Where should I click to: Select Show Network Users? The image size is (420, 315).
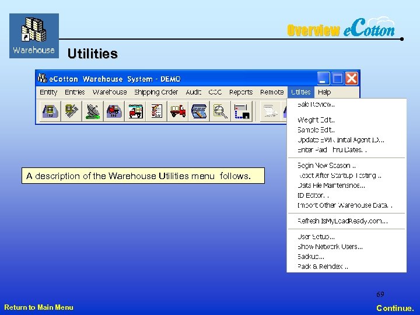[330, 247]
